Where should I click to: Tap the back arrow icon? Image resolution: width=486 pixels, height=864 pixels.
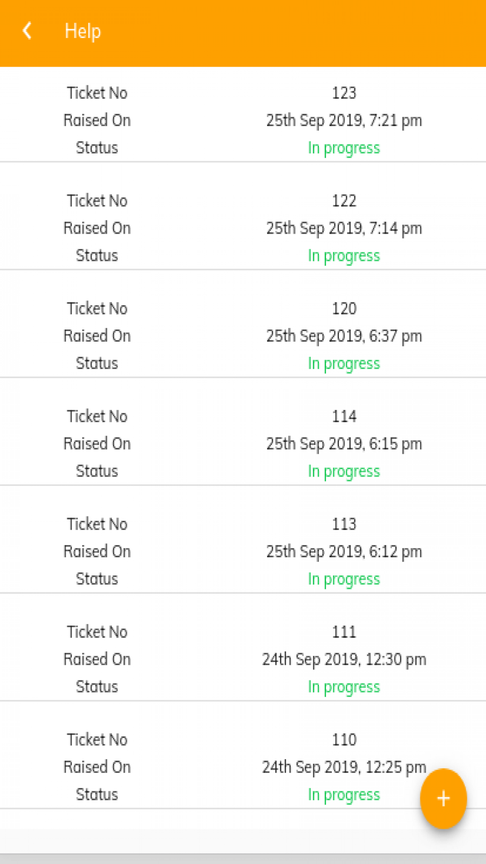click(27, 31)
